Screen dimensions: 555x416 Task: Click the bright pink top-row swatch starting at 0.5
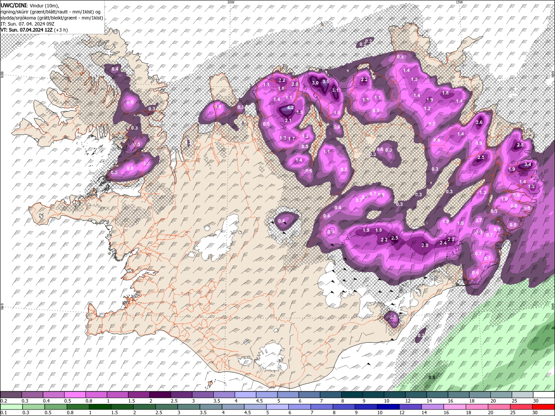click(x=75, y=395)
